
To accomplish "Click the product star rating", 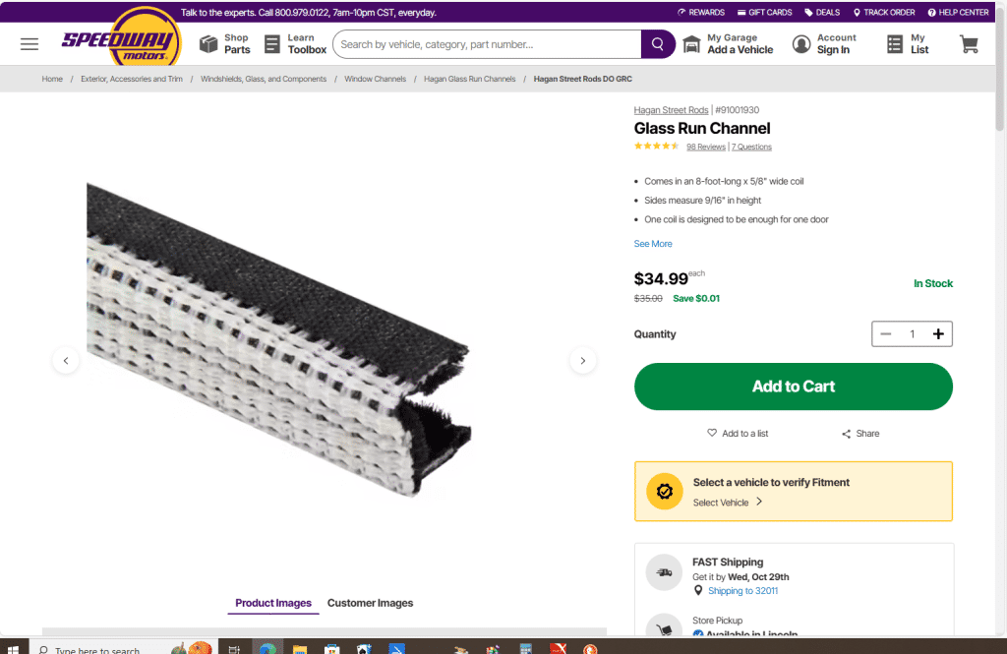I will click(656, 147).
